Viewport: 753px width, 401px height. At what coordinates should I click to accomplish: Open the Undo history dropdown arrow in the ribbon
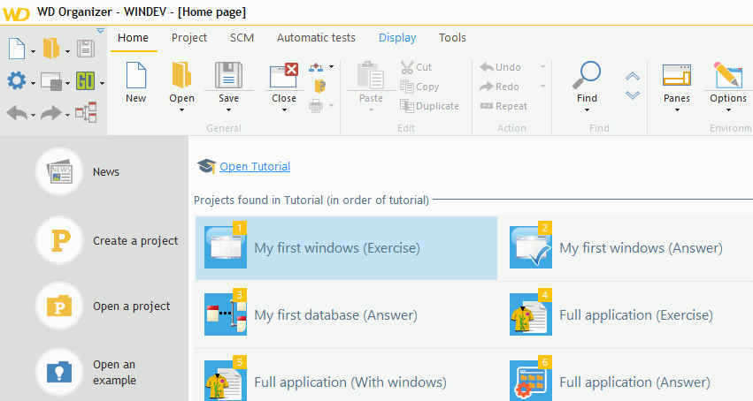click(x=542, y=67)
